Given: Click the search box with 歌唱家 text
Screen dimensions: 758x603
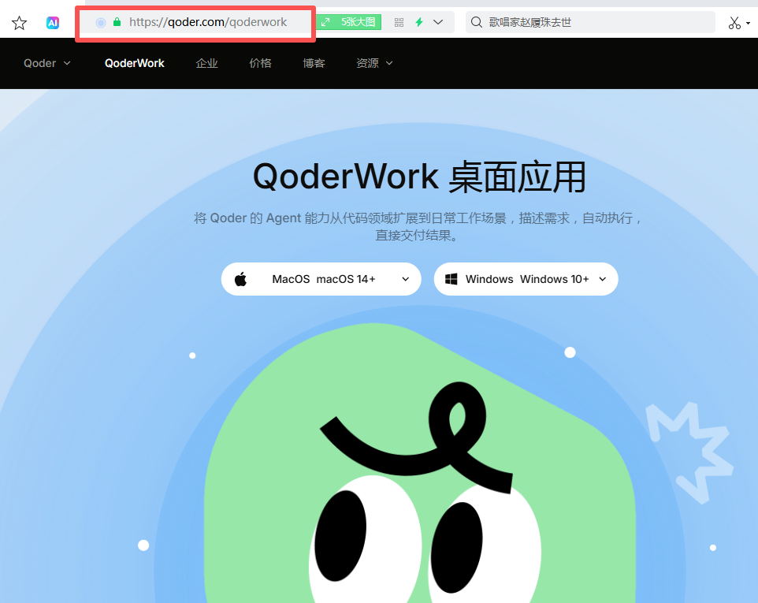Looking at the screenshot, I should [590, 22].
